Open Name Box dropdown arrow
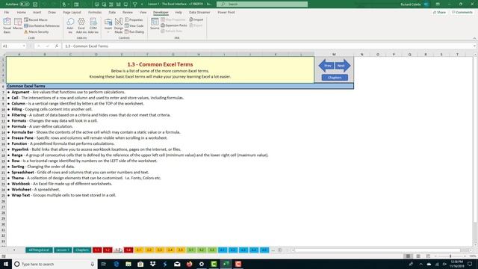 point(24,46)
